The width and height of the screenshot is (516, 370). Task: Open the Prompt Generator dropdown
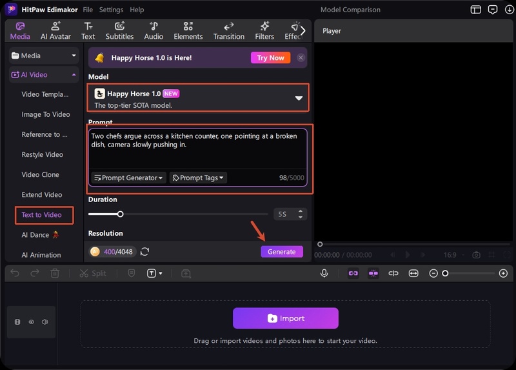tap(128, 178)
